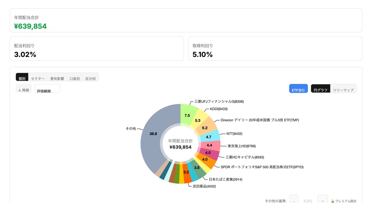The height and width of the screenshot is (203, 372).
Task: Click the 東京海上HD(8766) label
Action: [x=241, y=146]
